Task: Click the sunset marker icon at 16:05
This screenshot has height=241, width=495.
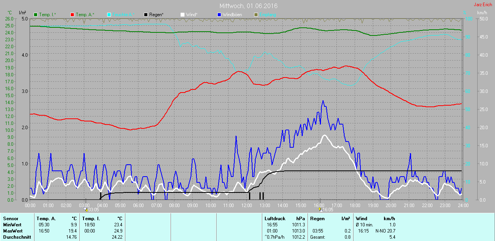Action: [x=320, y=210]
